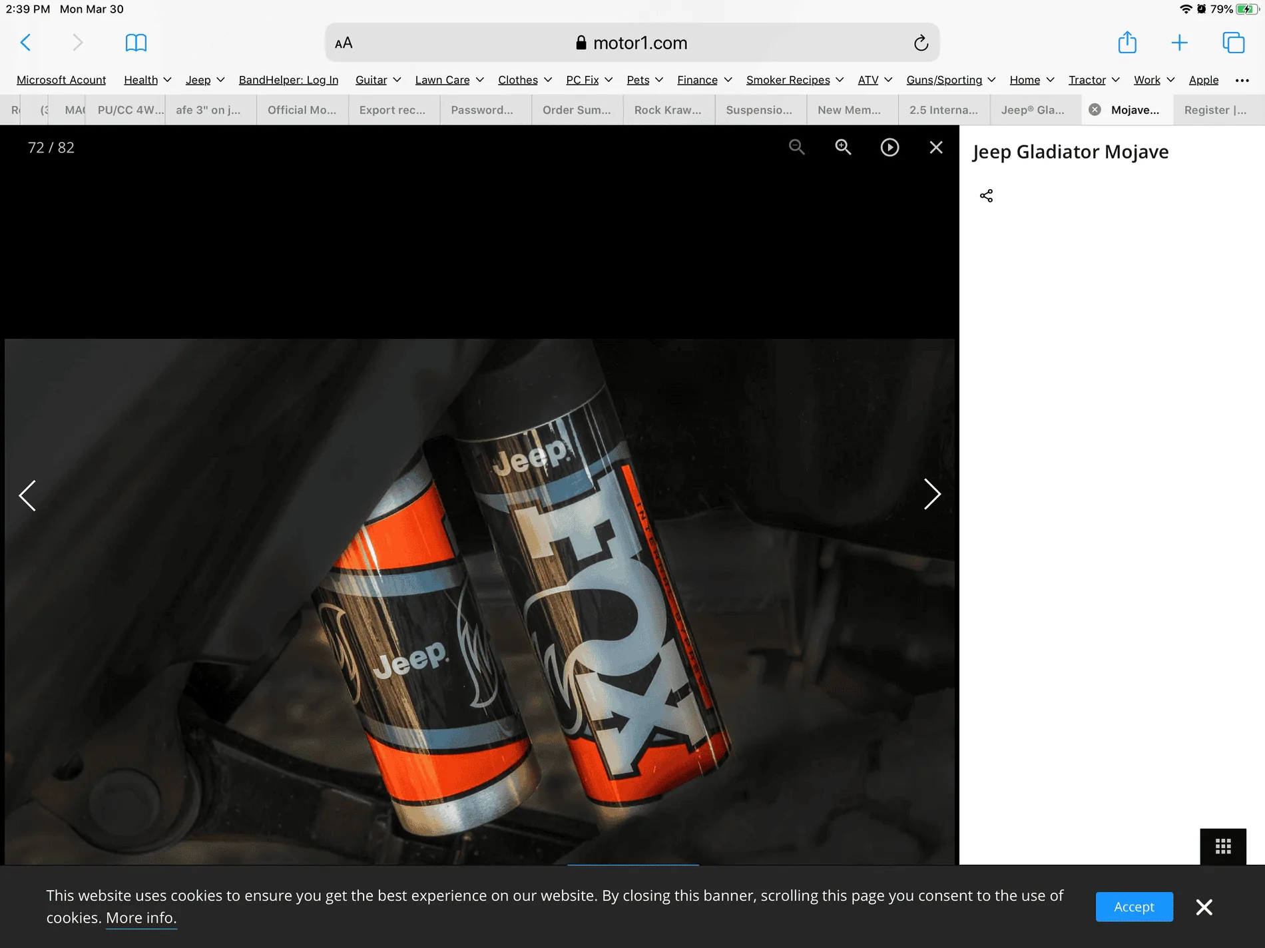Image resolution: width=1265 pixels, height=948 pixels.
Task: Dismiss the cookie banner with X
Action: pos(1204,907)
